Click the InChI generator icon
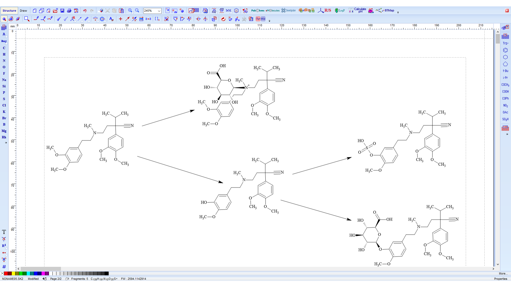This screenshot has width=511, height=287. [x=228, y=11]
